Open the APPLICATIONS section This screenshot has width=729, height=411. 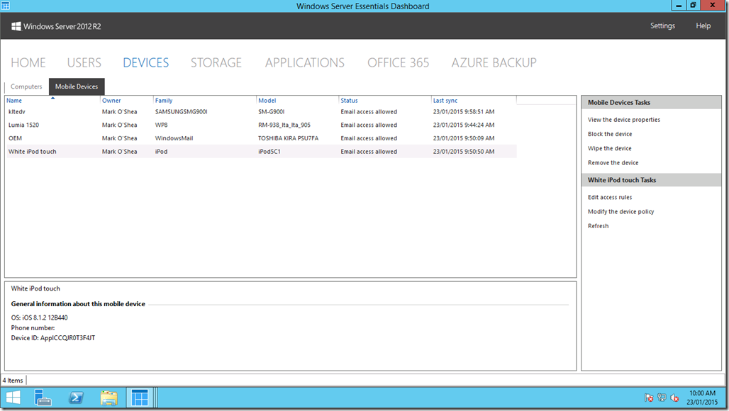click(x=305, y=62)
